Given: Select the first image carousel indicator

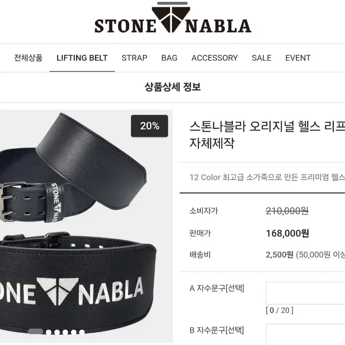Looking at the screenshot, I should coord(36,331).
